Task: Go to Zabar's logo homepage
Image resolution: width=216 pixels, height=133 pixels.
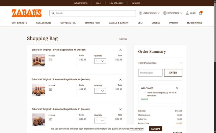Action: click(x=27, y=13)
